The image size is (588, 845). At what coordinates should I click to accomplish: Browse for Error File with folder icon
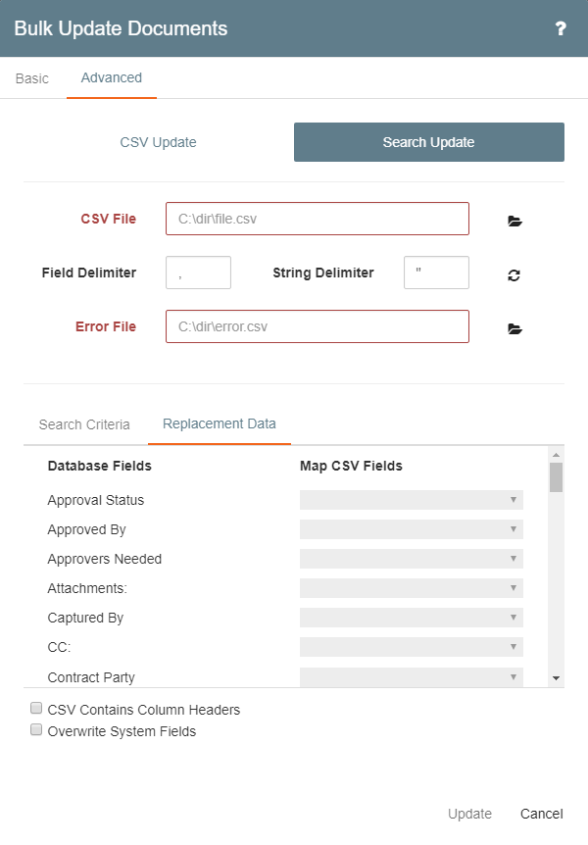(x=515, y=328)
